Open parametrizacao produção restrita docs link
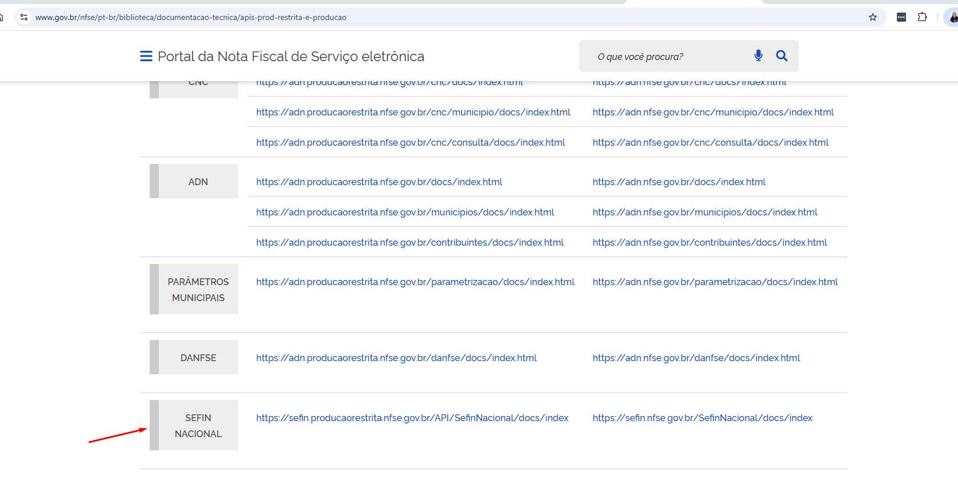 click(x=415, y=282)
